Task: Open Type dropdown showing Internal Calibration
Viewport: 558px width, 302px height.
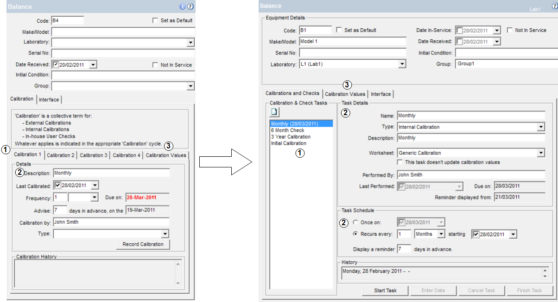Action: 540,127
